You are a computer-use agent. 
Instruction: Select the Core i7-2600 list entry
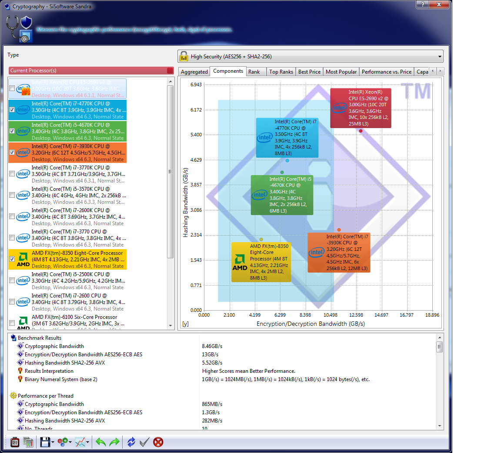pyautogui.click(x=67, y=302)
